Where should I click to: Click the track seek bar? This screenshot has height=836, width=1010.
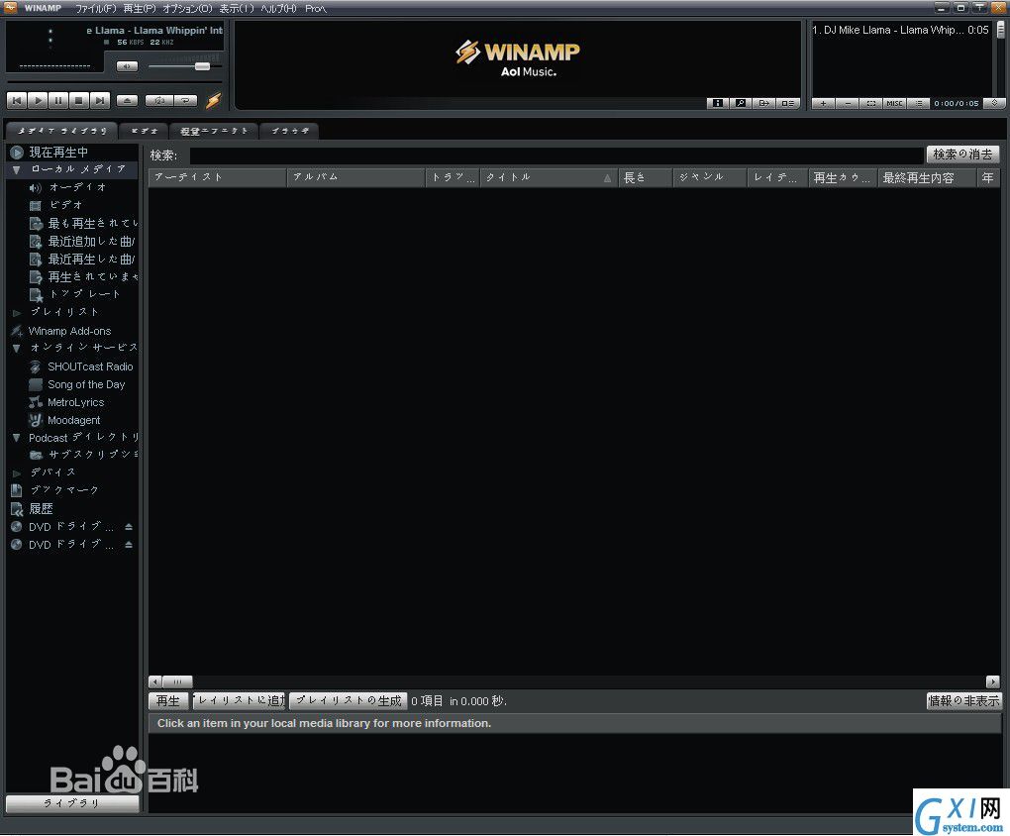click(x=114, y=82)
